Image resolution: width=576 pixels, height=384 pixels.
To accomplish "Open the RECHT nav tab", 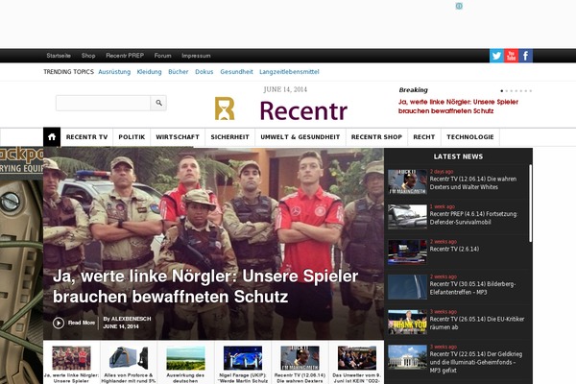I will (x=424, y=137).
